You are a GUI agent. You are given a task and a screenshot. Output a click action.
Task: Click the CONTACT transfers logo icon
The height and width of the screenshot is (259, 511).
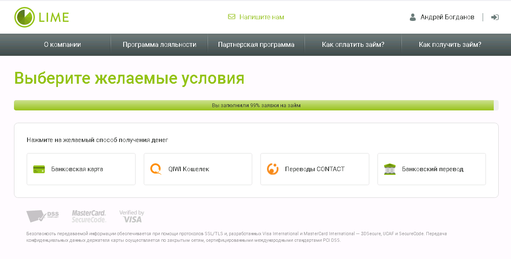click(273, 169)
